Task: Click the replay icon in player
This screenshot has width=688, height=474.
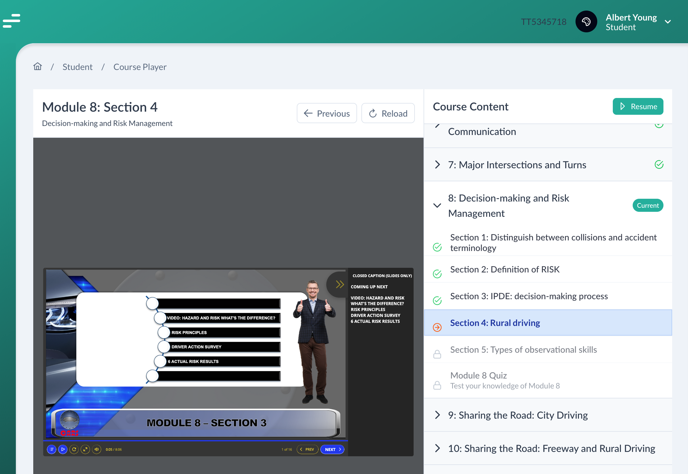Action: click(x=74, y=449)
